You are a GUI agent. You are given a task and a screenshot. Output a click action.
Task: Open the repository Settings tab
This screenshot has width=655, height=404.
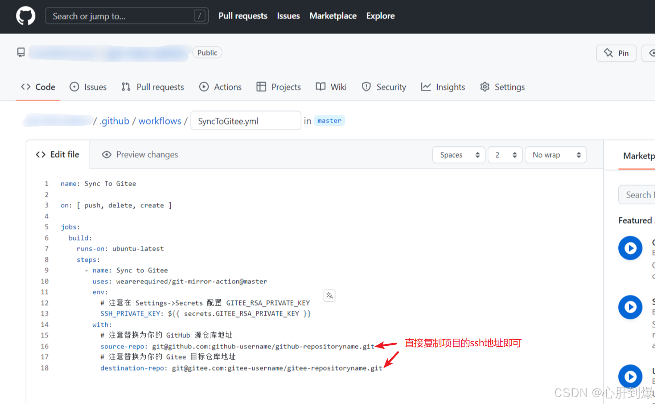pos(502,87)
